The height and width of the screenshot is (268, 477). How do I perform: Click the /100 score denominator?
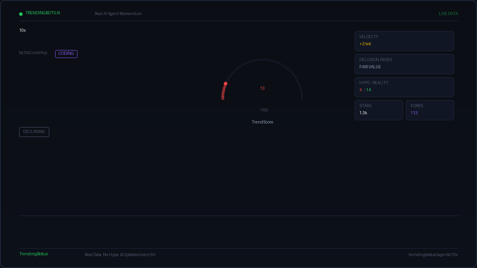[x=264, y=110]
